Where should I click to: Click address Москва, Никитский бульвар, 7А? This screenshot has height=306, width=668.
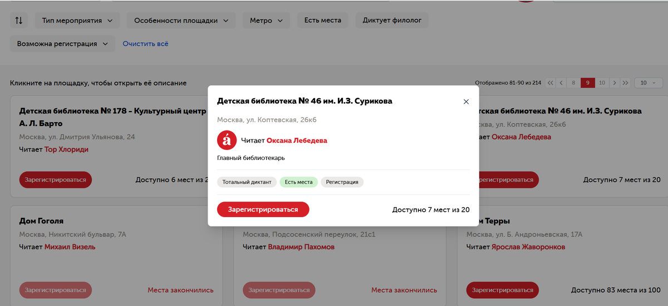tap(72, 234)
